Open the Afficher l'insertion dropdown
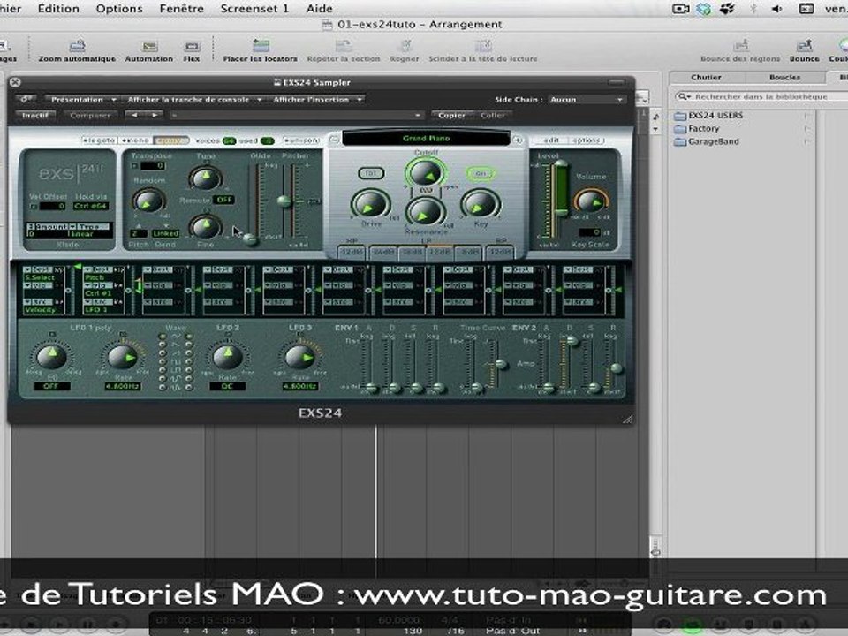The height and width of the screenshot is (636, 848). [317, 100]
